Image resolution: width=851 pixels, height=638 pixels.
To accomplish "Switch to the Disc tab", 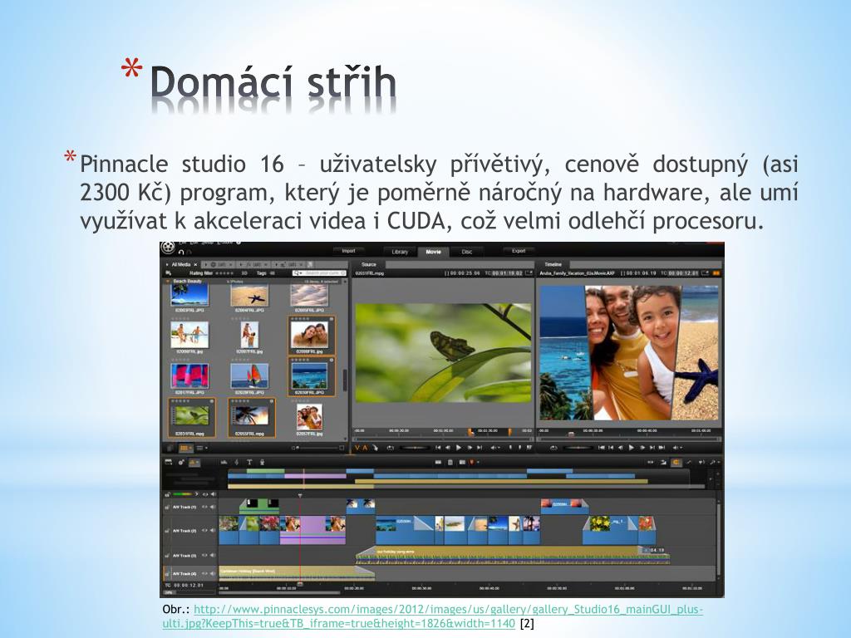I will pyautogui.click(x=467, y=252).
